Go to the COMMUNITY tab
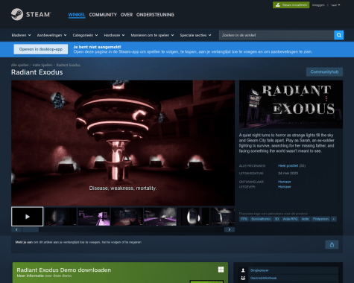The width and height of the screenshot is (354, 283). pyautogui.click(x=103, y=15)
